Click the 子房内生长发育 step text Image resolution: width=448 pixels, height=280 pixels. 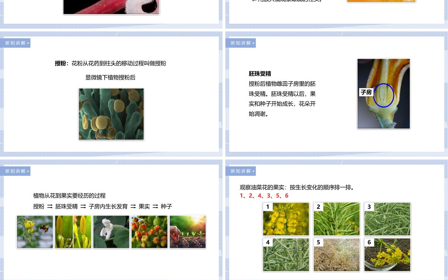[x=108, y=206]
